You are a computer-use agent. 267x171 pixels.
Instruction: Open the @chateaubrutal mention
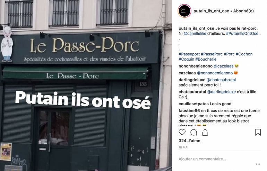coord(221,80)
